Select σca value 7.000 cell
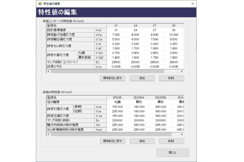Screen dimensions: 244x162 (x=116, y=34)
